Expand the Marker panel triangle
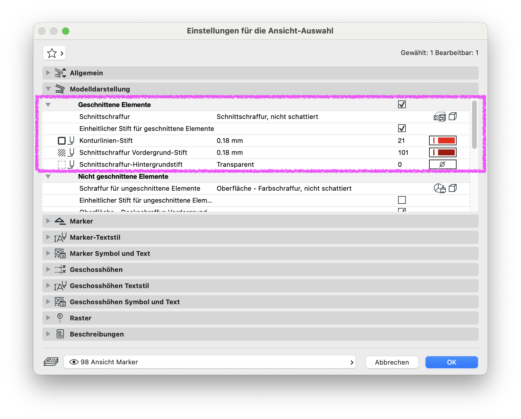The height and width of the screenshot is (419, 521). click(48, 221)
